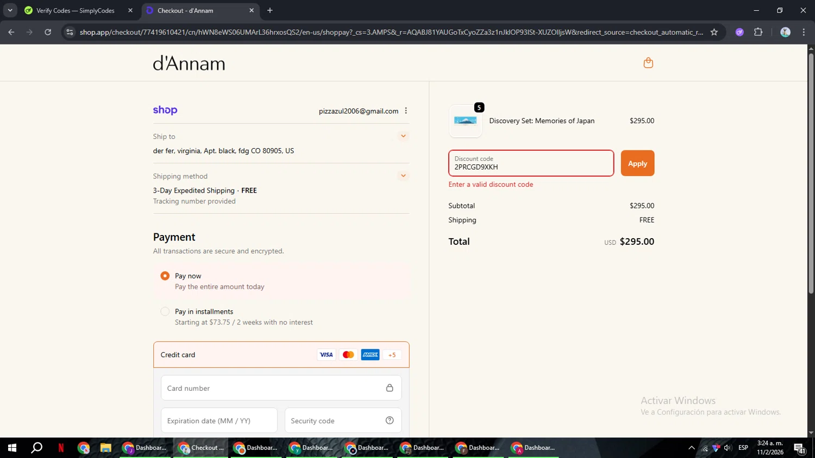Click the American Express logo
This screenshot has width=815, height=458.
371,355
